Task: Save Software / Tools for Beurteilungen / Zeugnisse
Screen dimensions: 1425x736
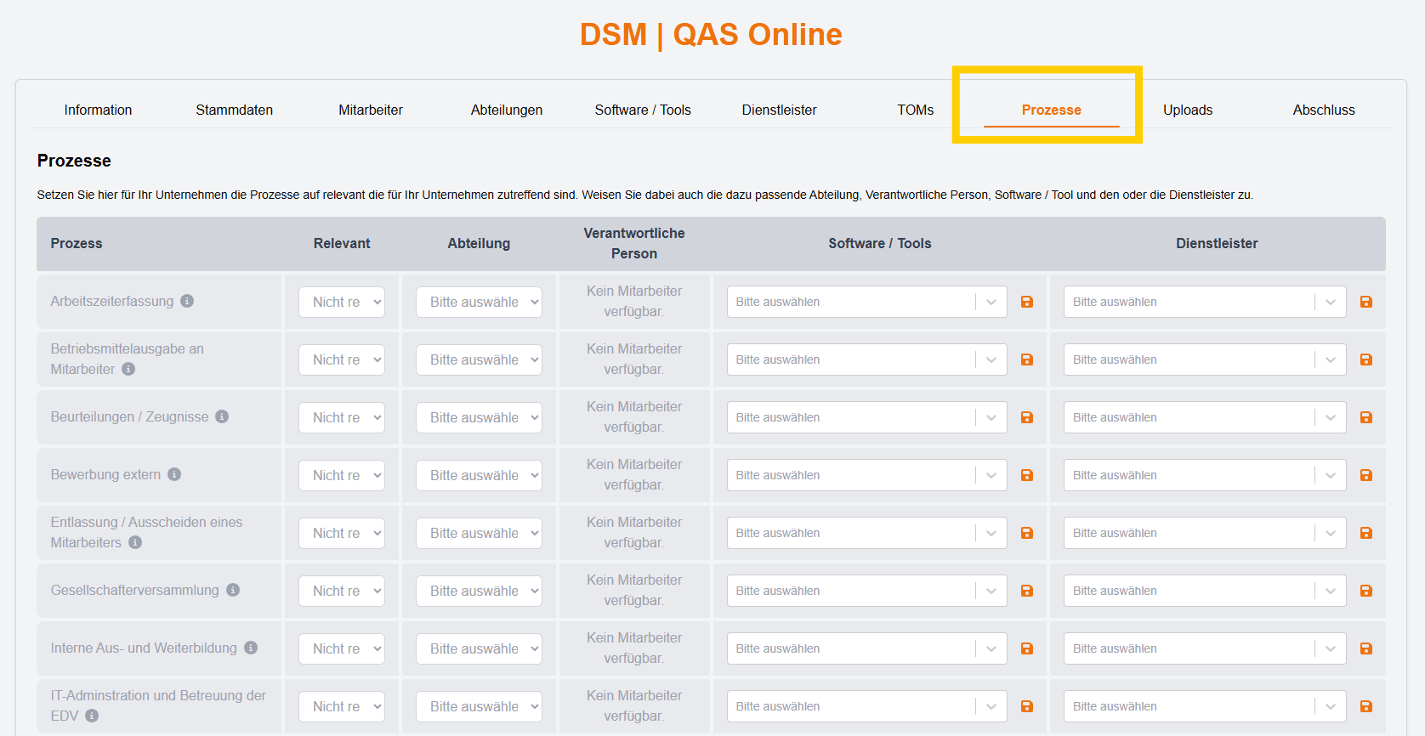Action: 1027,417
